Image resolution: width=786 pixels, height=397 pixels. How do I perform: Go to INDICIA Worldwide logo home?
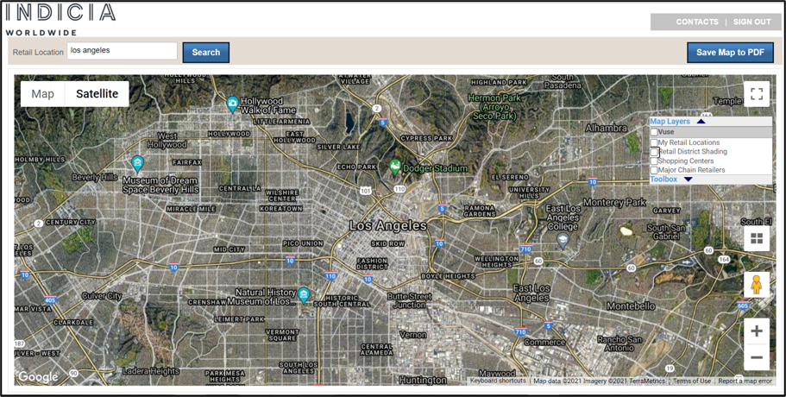tap(60, 19)
